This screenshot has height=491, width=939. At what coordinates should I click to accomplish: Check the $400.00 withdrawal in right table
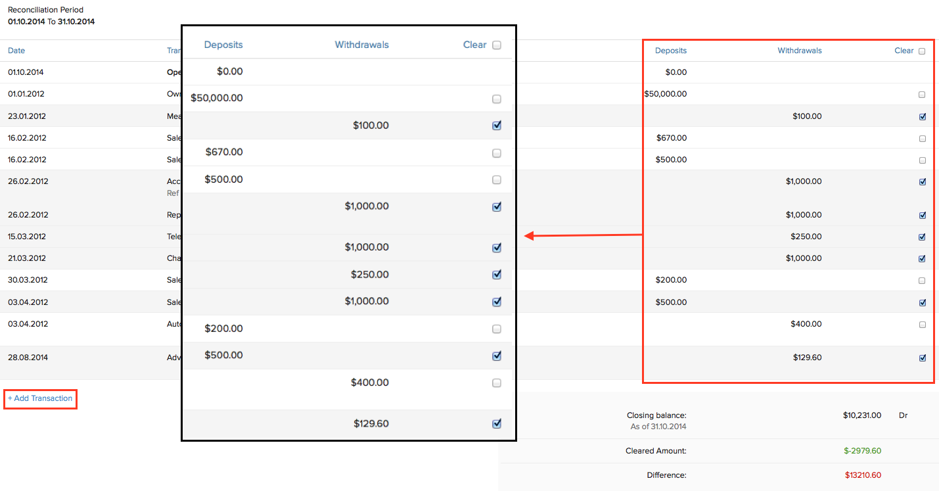tap(922, 325)
